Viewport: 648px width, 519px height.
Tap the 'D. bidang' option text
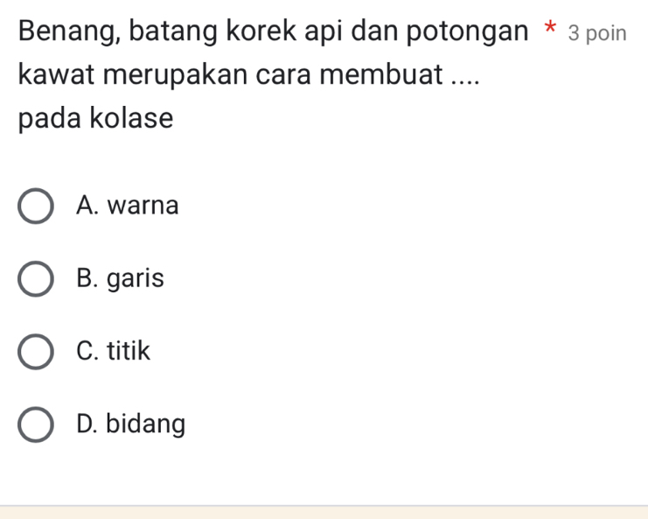point(130,424)
